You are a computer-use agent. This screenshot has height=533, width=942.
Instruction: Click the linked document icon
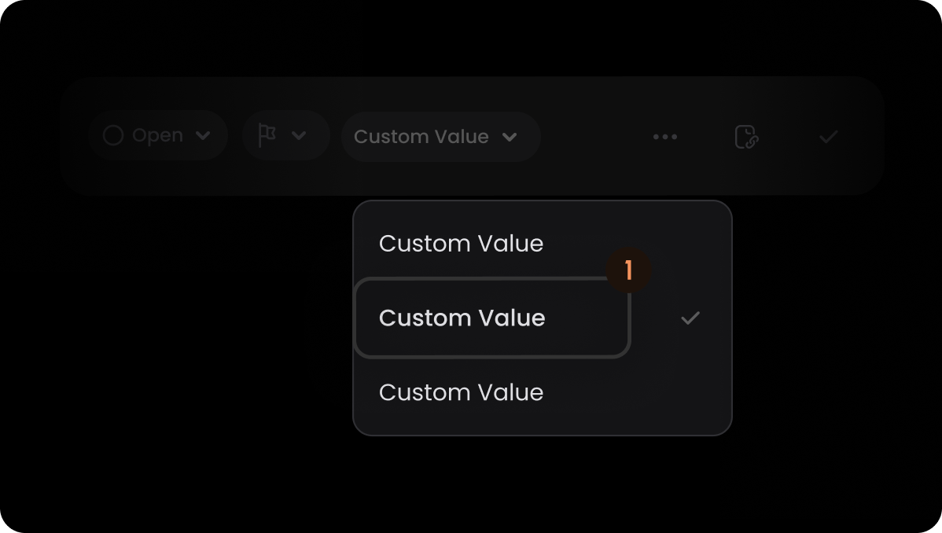point(747,137)
